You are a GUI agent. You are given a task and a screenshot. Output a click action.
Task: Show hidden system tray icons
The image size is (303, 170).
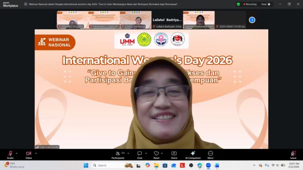pyautogui.click(x=254, y=165)
